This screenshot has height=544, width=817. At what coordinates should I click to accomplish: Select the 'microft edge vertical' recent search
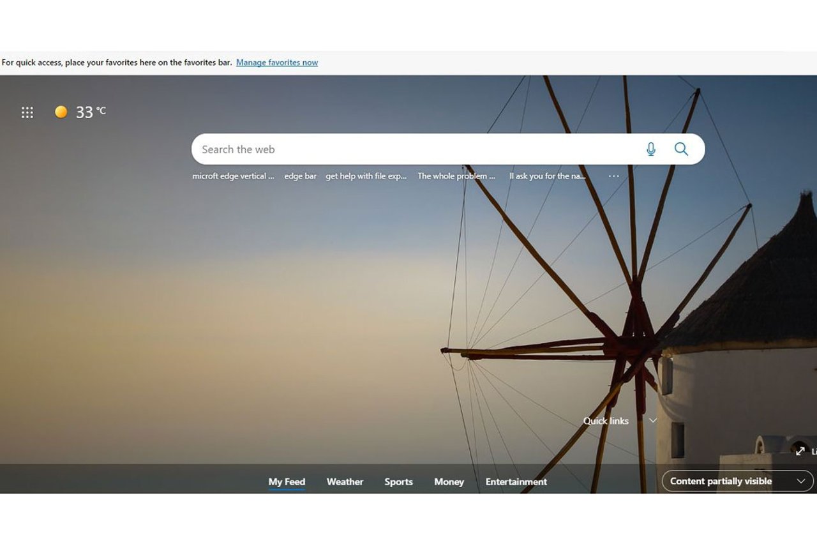[x=233, y=176]
